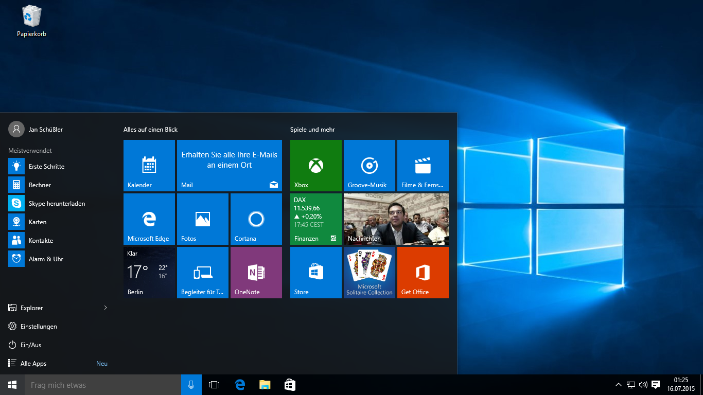703x395 pixels.
Task: Click the Get Office tile
Action: 423,273
